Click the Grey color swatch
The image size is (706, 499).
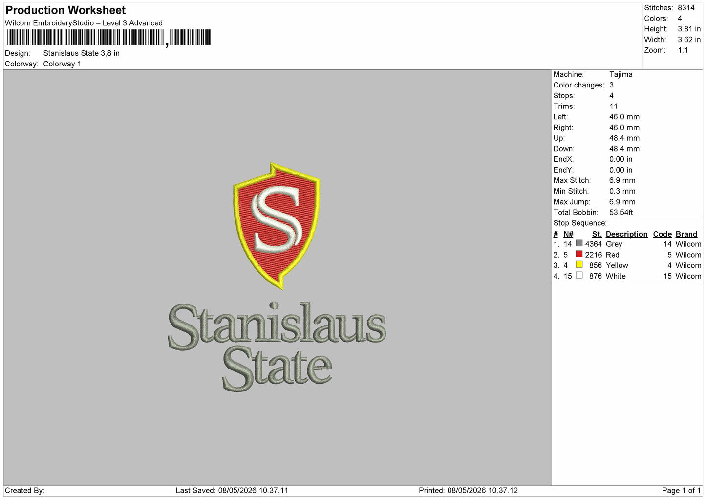579,243
